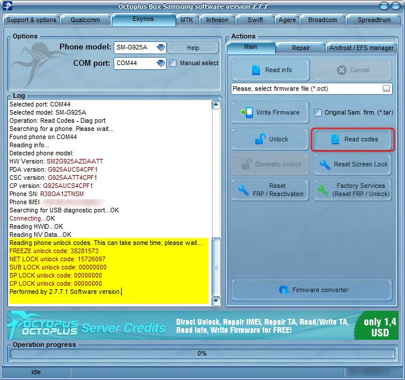
Task: Click the log scrollbar up arrow
Action: 216,105
